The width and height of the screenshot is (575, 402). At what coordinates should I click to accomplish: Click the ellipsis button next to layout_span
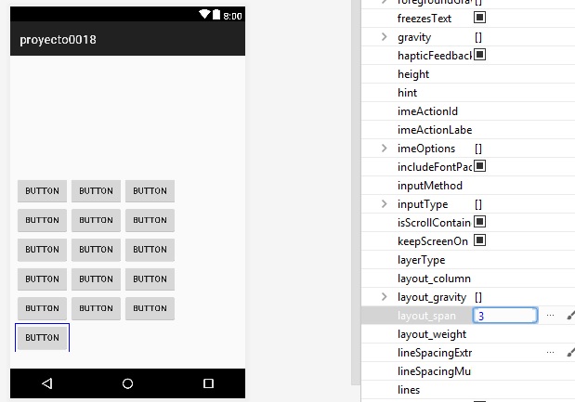550,316
